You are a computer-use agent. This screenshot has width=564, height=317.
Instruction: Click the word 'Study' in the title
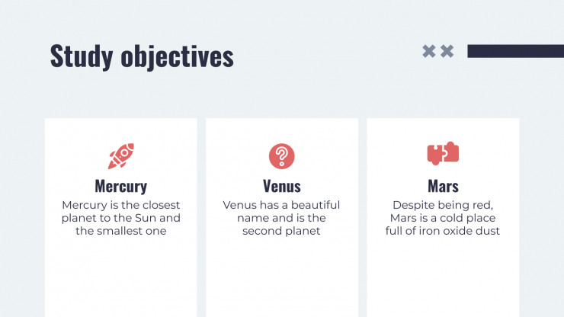(82, 57)
